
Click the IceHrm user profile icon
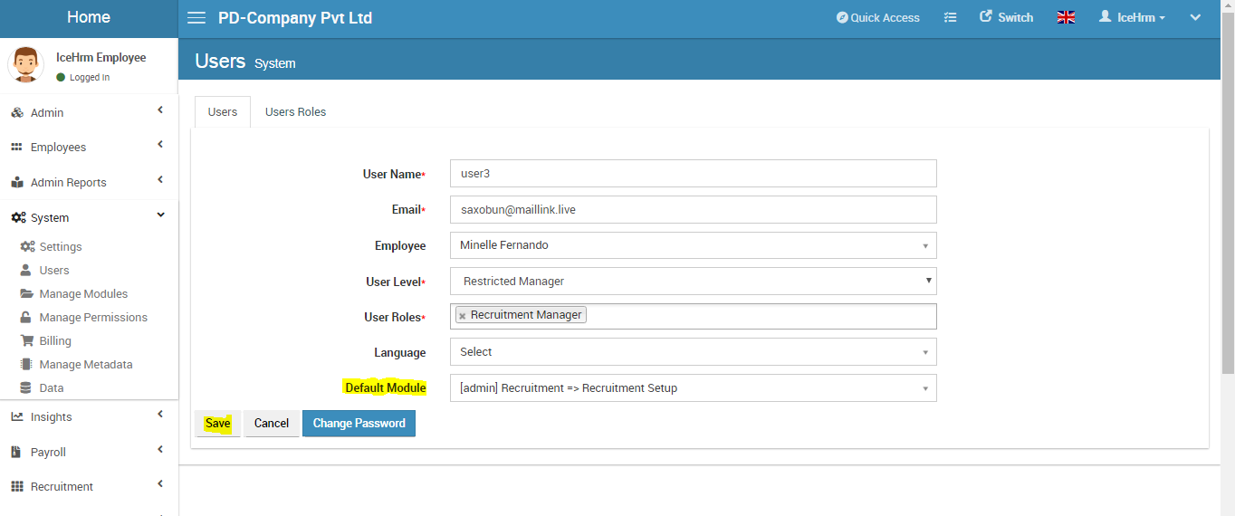[x=1105, y=16]
